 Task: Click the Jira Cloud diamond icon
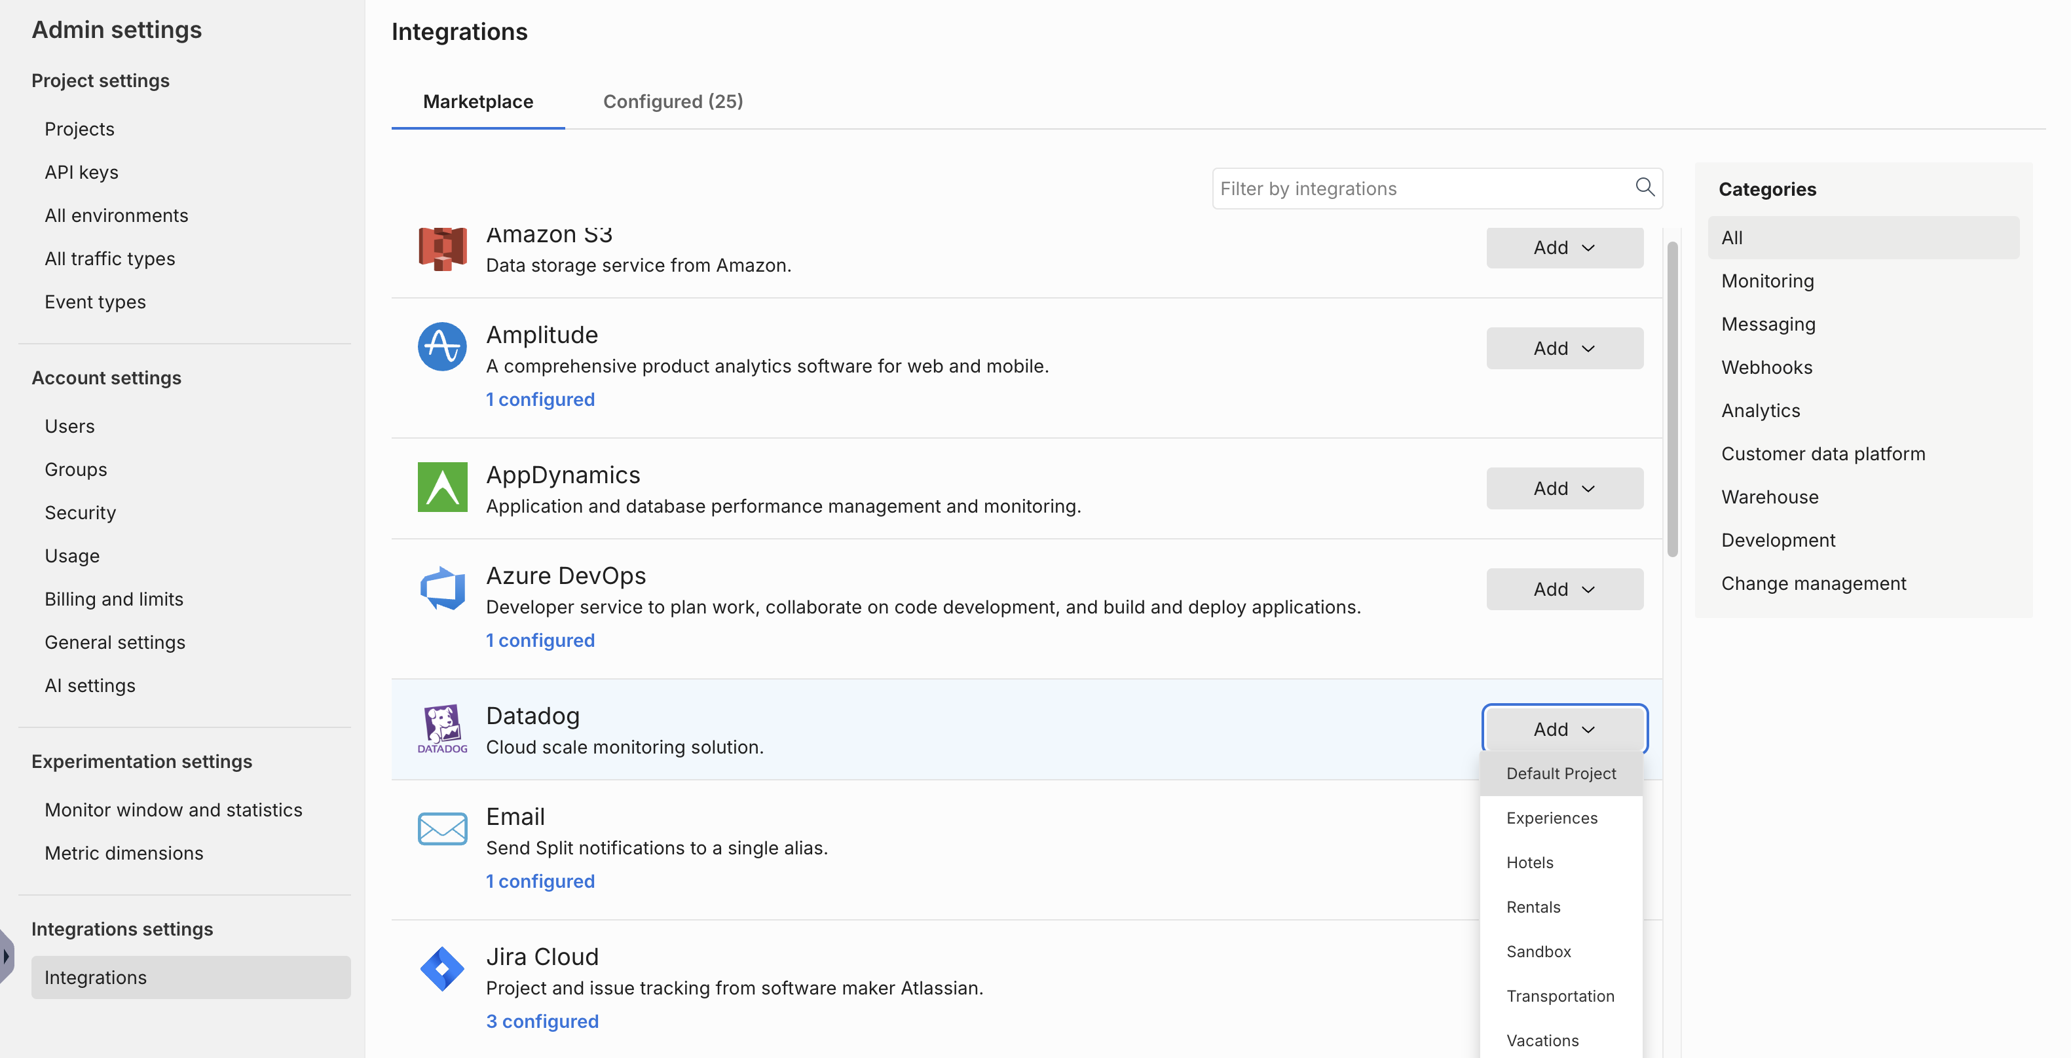(441, 969)
